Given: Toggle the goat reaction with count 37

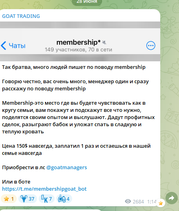Looking at the screenshot, I should point(28,199).
